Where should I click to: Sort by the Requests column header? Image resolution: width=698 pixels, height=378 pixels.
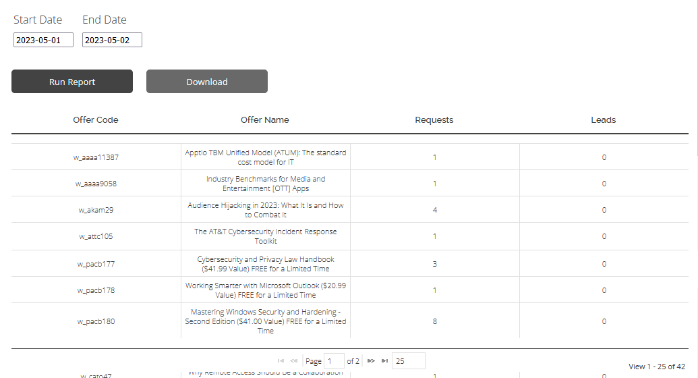click(x=434, y=120)
